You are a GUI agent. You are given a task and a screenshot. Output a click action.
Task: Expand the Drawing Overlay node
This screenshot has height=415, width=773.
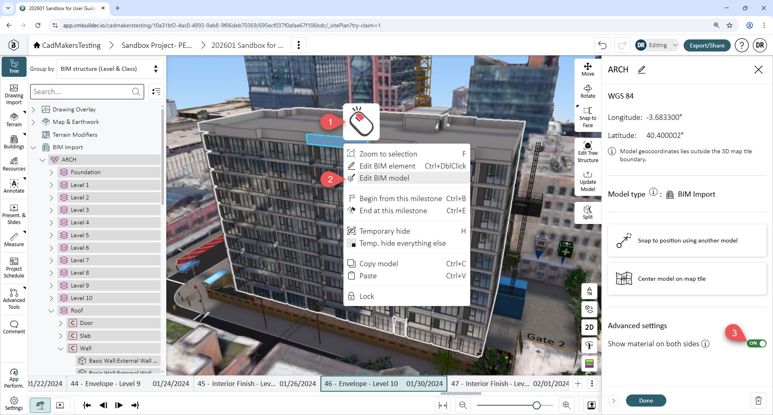point(33,109)
